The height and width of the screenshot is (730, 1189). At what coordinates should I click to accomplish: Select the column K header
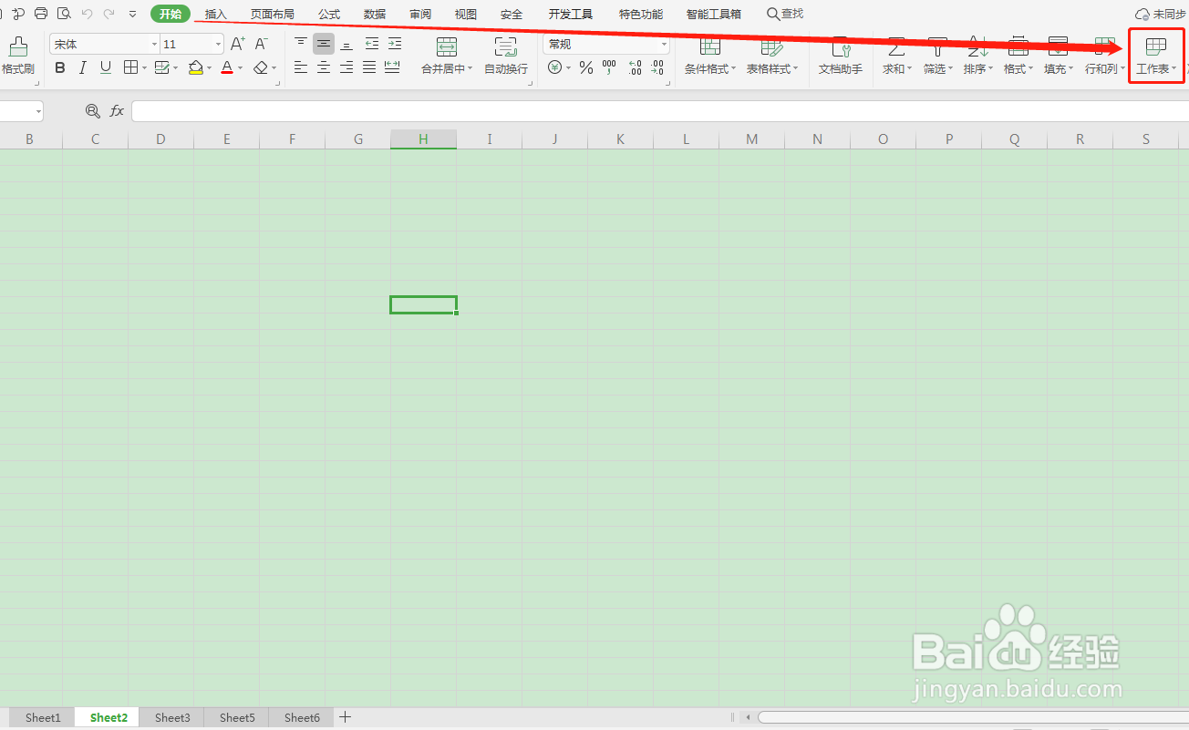(x=620, y=139)
